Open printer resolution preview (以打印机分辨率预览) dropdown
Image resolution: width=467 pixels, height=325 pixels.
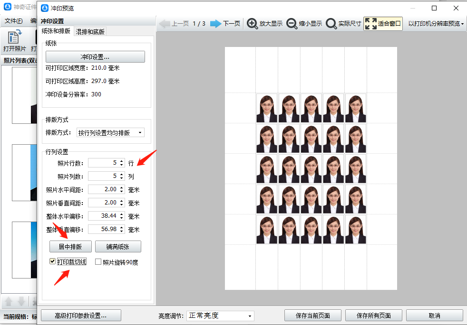coord(436,24)
